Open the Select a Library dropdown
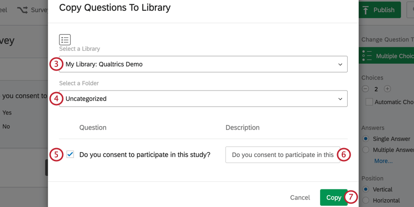The image size is (414, 207). click(203, 64)
